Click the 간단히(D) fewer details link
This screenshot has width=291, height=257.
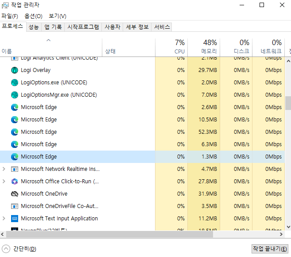[x=25, y=249]
